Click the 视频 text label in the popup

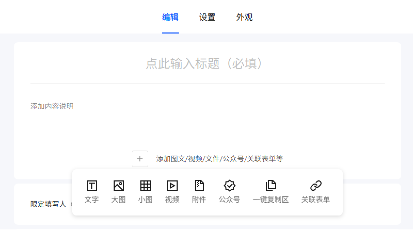coord(172,199)
